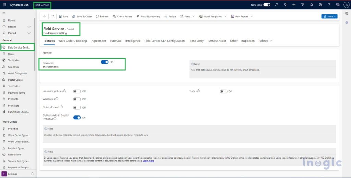Enable the Insurance policies toggle
The height and width of the screenshot is (178, 351).
point(77,91)
